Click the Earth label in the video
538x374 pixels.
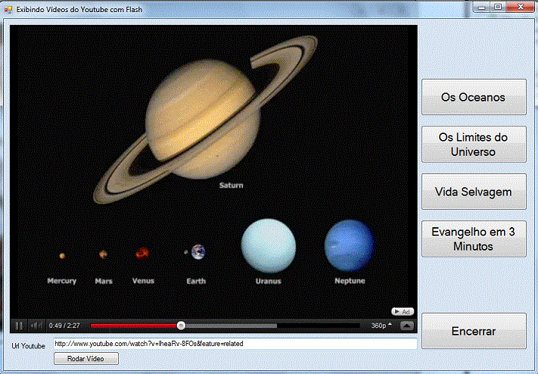pos(196,281)
